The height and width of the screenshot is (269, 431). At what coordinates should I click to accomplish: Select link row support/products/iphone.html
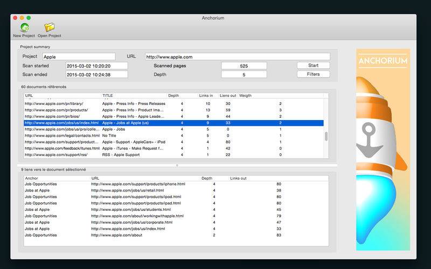click(176, 184)
